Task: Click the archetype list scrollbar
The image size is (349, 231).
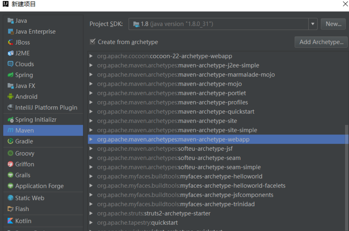Action: tap(346, 178)
